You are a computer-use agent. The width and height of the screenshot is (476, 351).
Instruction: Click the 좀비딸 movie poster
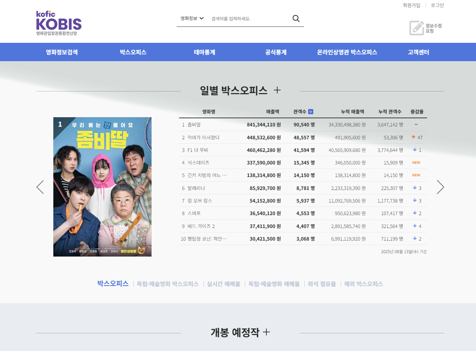pyautogui.click(x=102, y=187)
